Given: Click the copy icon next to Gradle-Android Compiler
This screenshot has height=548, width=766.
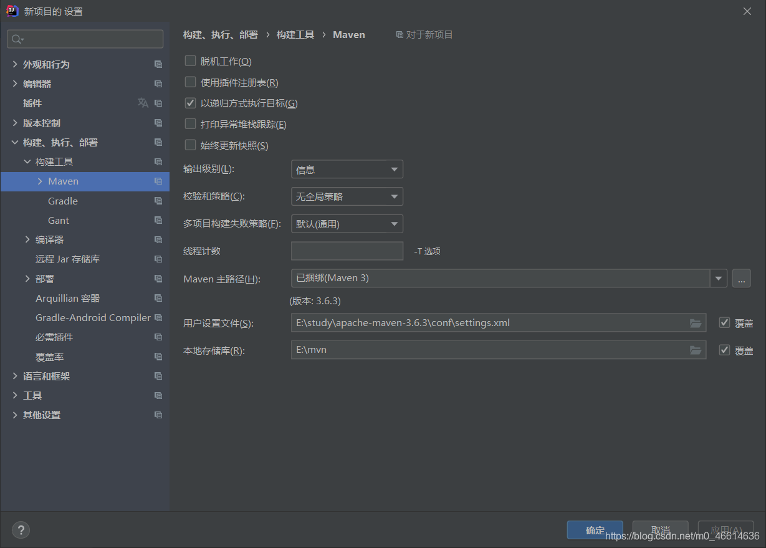Looking at the screenshot, I should (x=158, y=317).
